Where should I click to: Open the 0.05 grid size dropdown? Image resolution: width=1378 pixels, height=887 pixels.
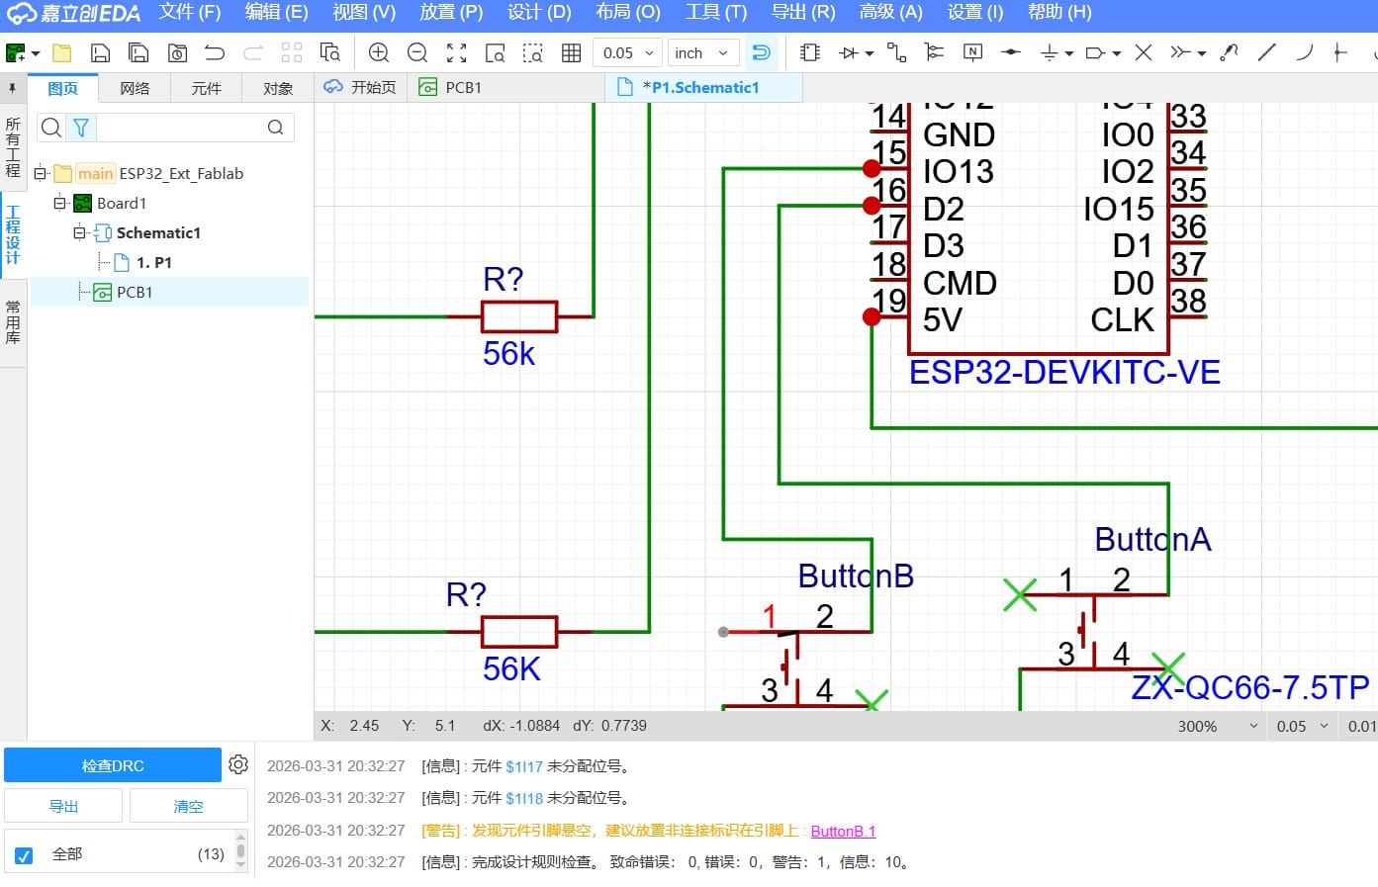pyautogui.click(x=627, y=53)
